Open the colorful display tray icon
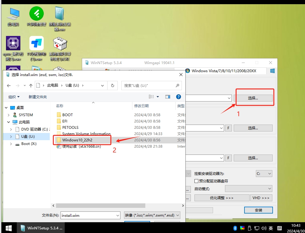This screenshot has width=305, height=233. click(x=242, y=228)
